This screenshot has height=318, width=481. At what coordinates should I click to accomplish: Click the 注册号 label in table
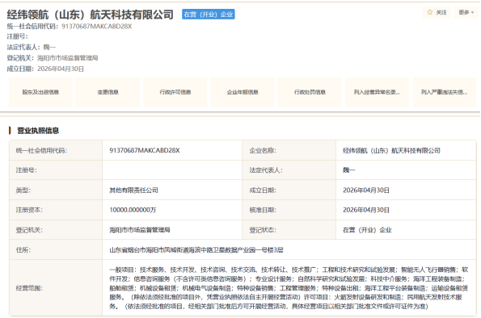click(x=27, y=170)
